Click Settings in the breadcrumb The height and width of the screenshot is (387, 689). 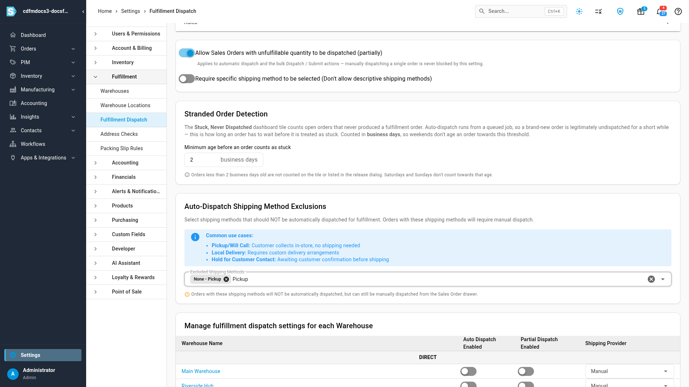coord(131,11)
